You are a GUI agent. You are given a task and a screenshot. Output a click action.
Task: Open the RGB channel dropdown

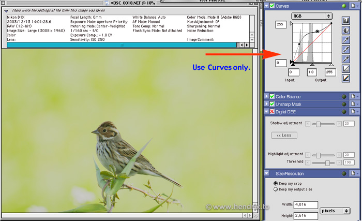click(312, 16)
